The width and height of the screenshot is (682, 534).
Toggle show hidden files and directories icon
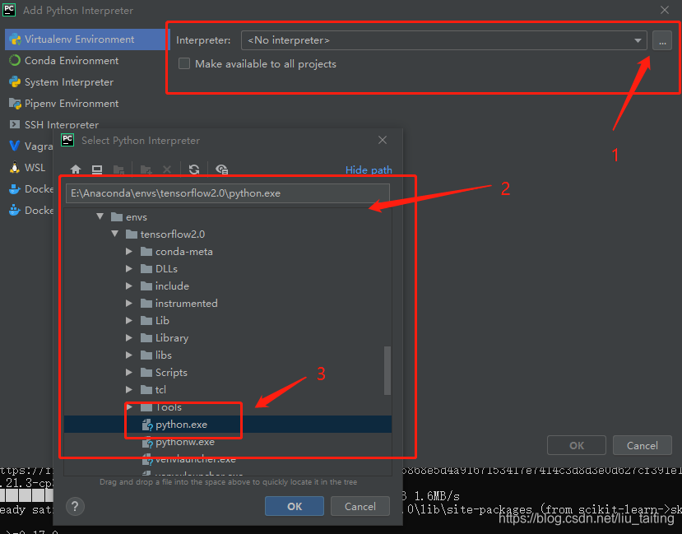(221, 169)
